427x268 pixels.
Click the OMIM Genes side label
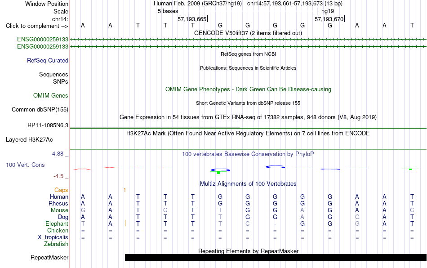coord(51,96)
